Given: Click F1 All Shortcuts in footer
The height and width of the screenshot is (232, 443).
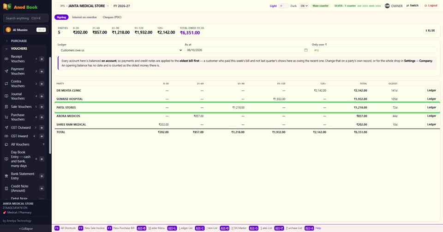Looking at the screenshot, I should point(65,228).
